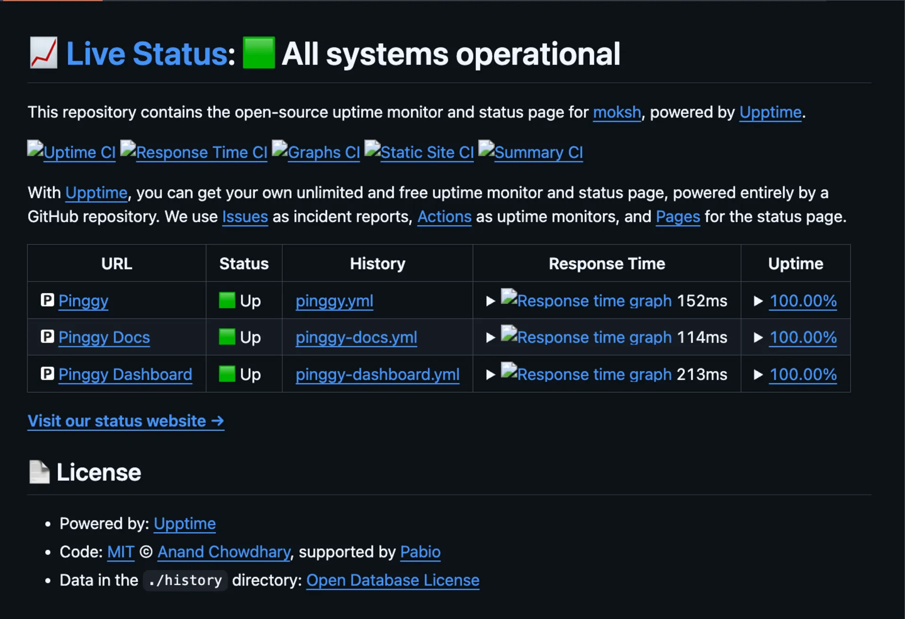
Task: Click the Static Site CI badge
Action: tap(419, 152)
